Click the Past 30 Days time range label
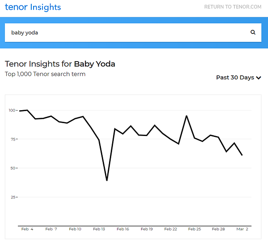The image size is (268, 240). click(235, 78)
